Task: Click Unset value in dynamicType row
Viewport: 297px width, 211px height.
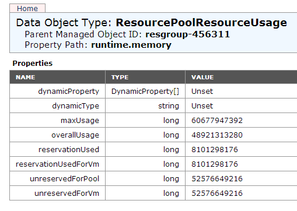Action: [x=202, y=106]
